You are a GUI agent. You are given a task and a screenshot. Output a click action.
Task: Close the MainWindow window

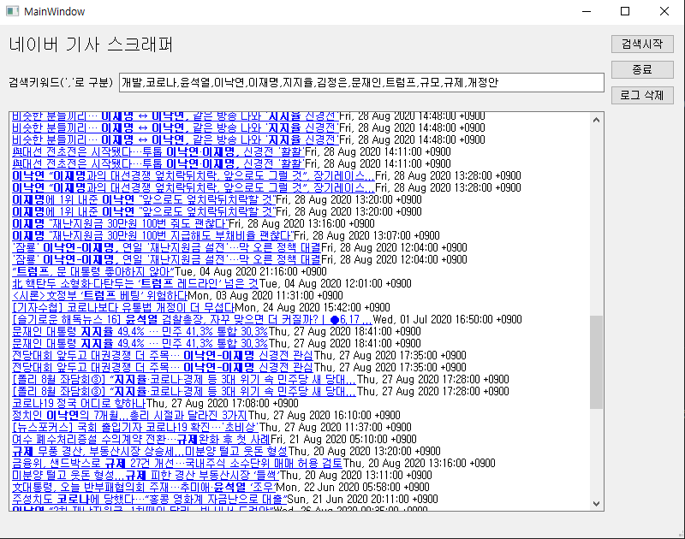click(x=664, y=11)
